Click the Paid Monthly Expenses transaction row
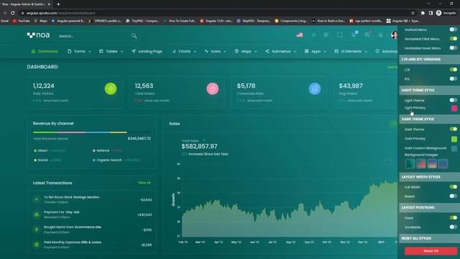This screenshot has width=460, height=259. click(x=93, y=245)
